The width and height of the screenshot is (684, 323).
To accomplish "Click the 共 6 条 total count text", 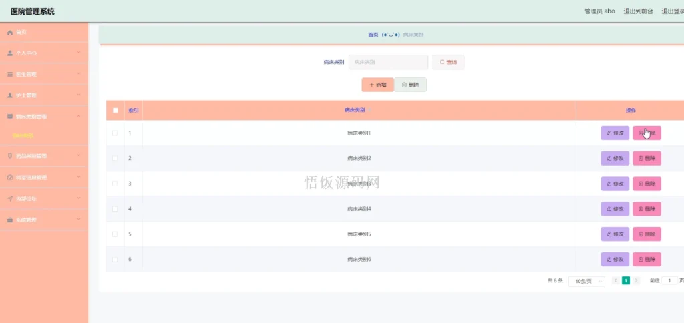I will click(x=555, y=281).
